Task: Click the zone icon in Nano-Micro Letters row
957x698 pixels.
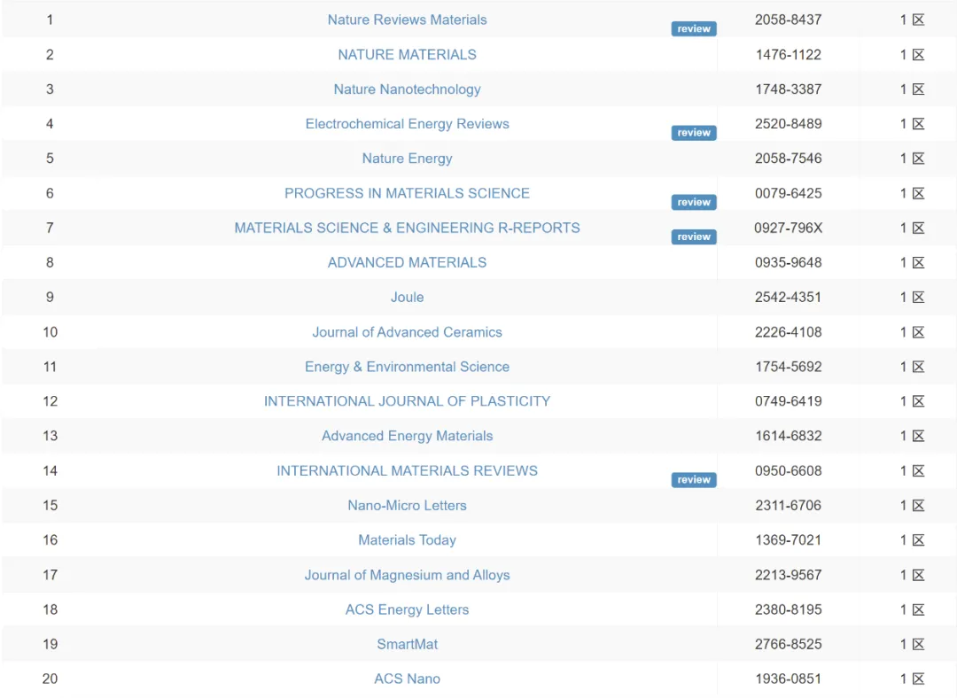Action: coord(919,506)
